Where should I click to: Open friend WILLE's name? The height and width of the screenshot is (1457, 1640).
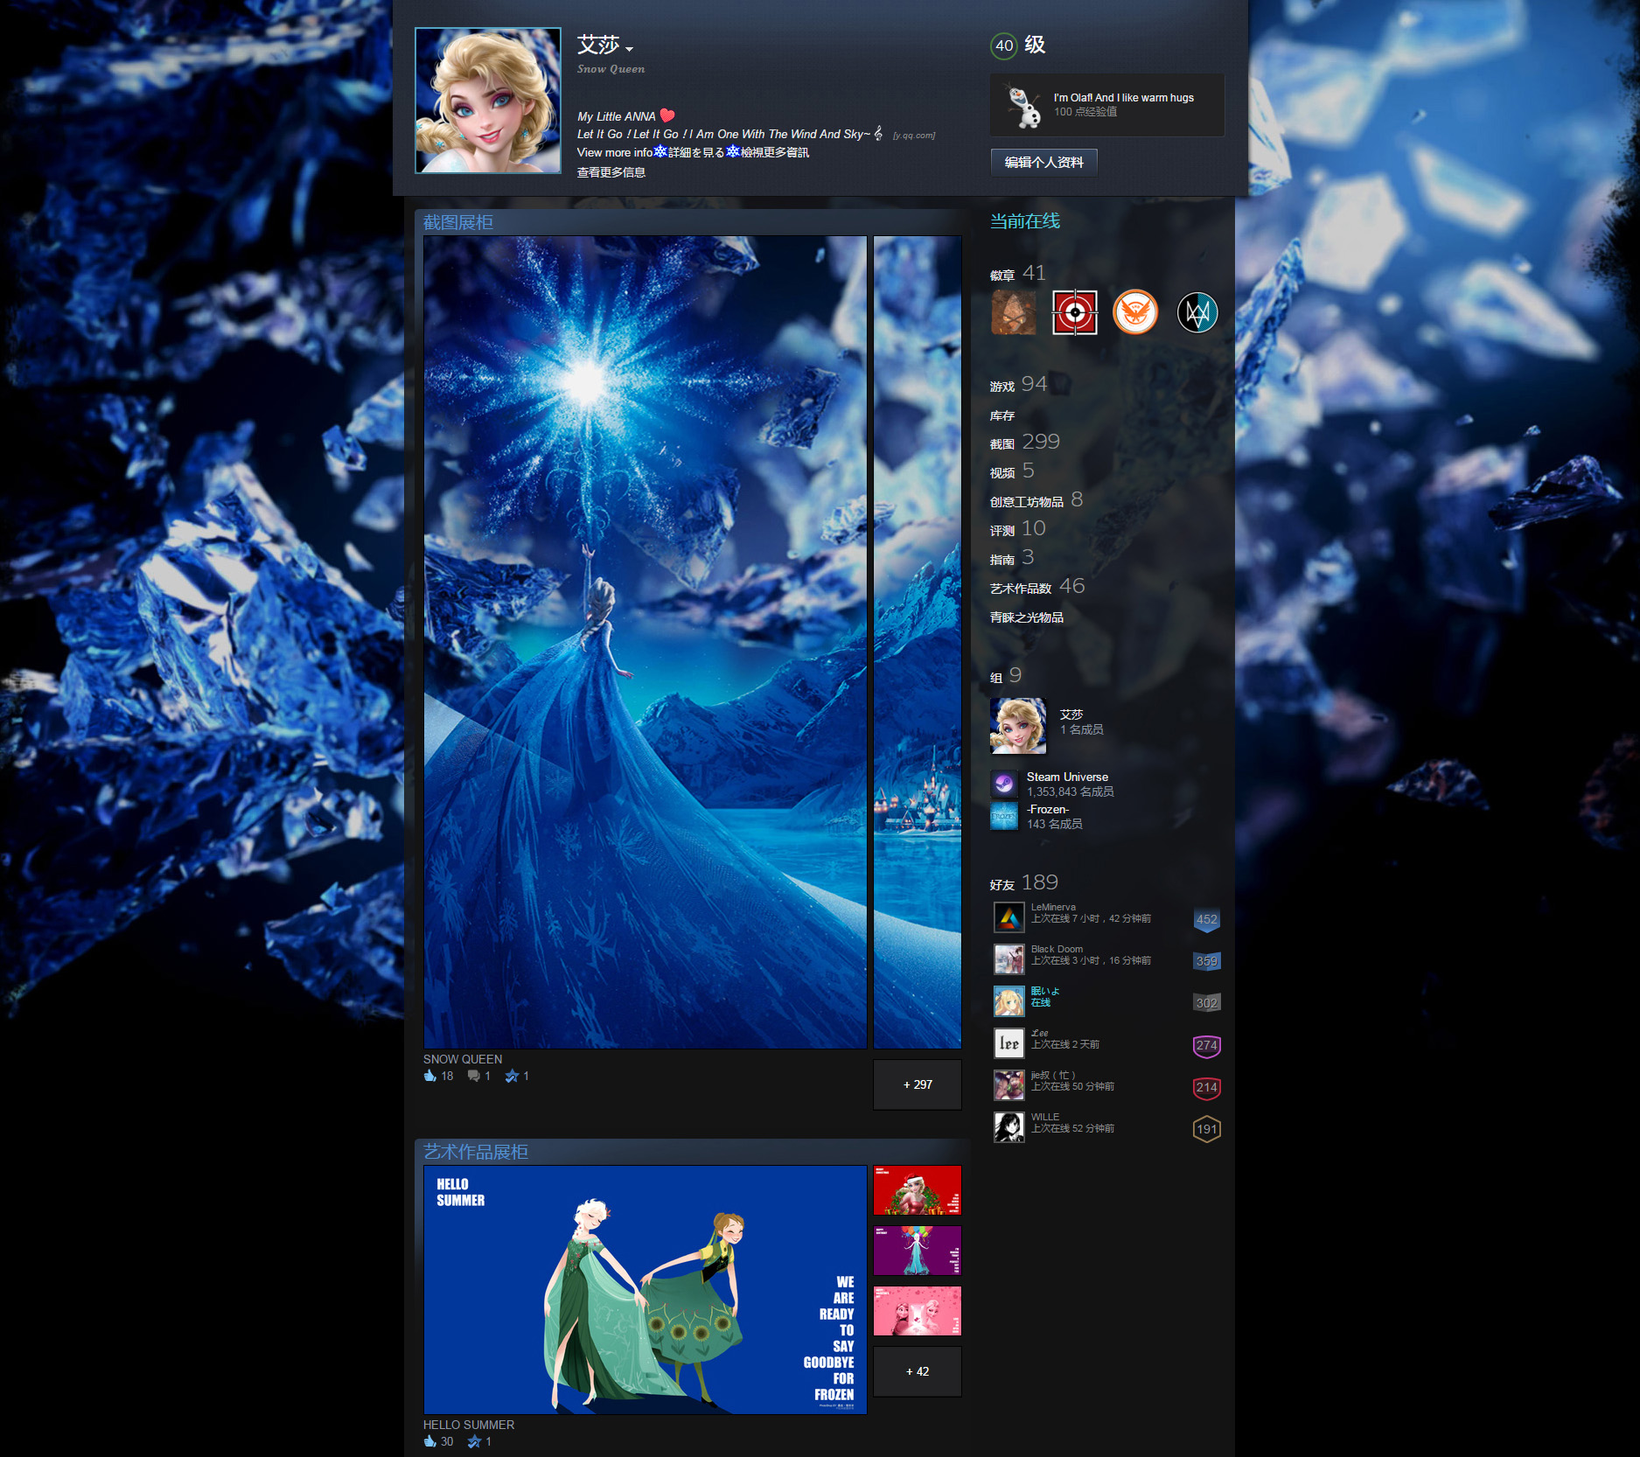click(x=1045, y=1118)
